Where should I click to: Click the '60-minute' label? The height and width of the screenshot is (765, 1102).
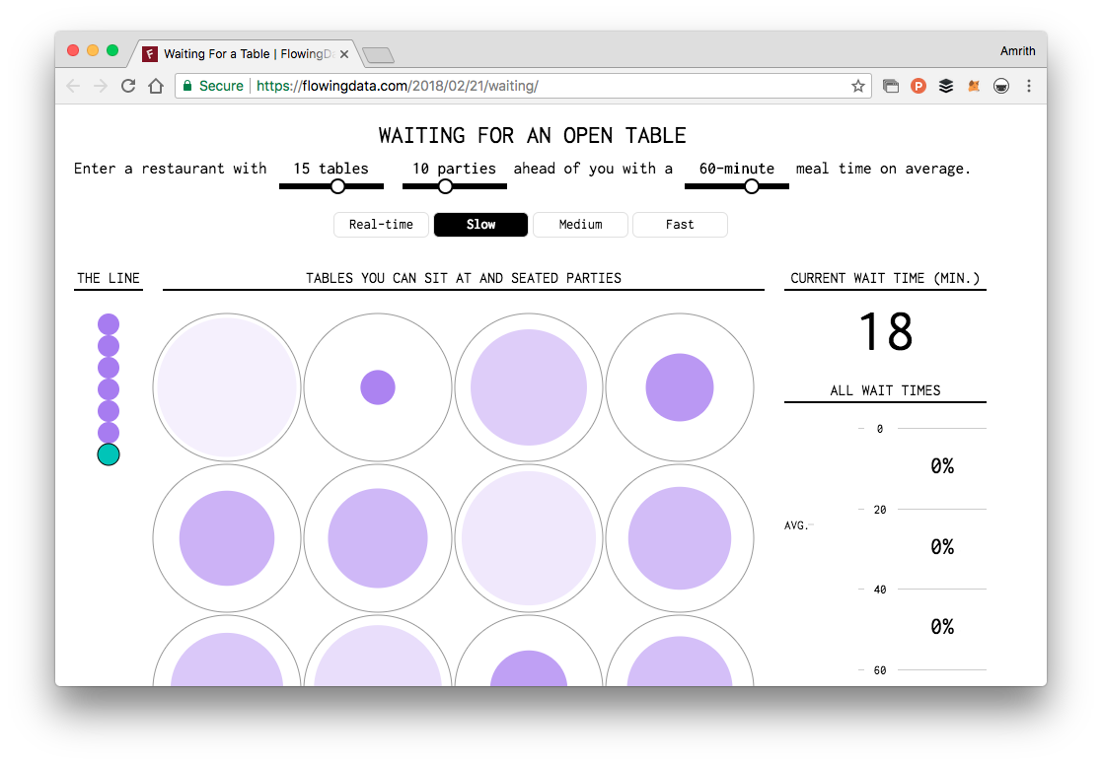click(x=737, y=169)
